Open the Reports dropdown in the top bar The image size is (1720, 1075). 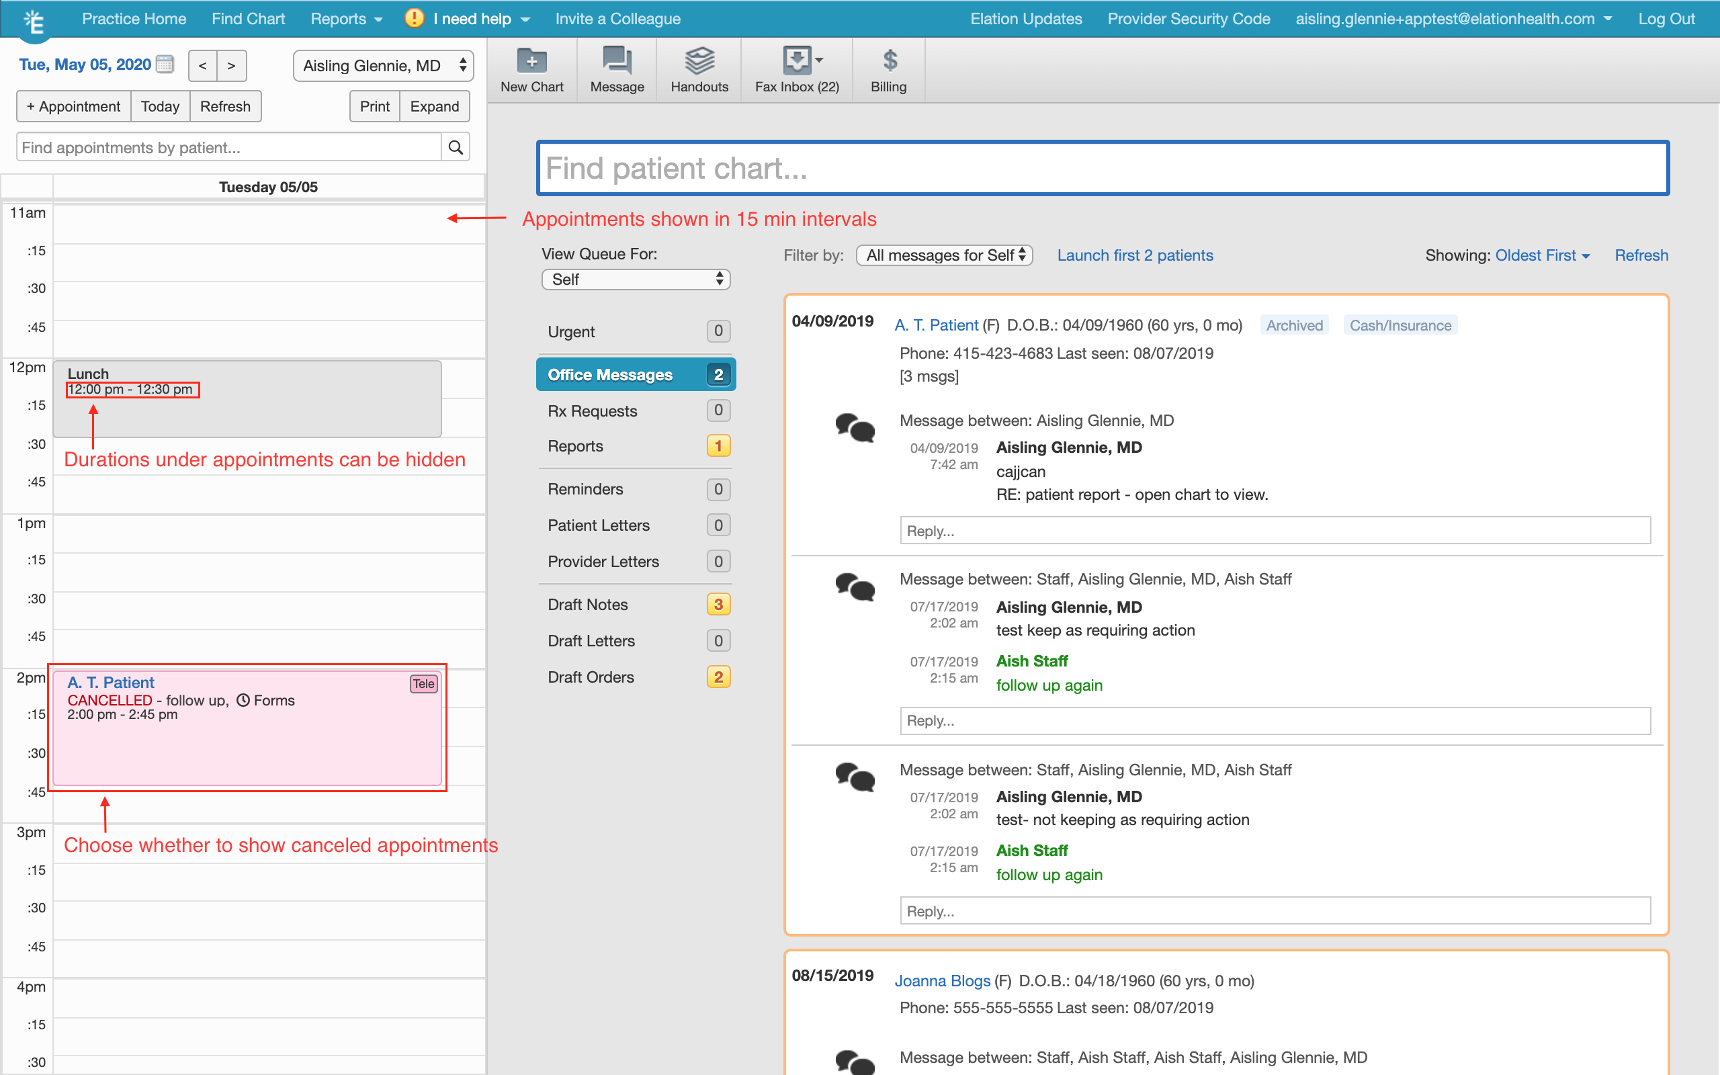346,19
